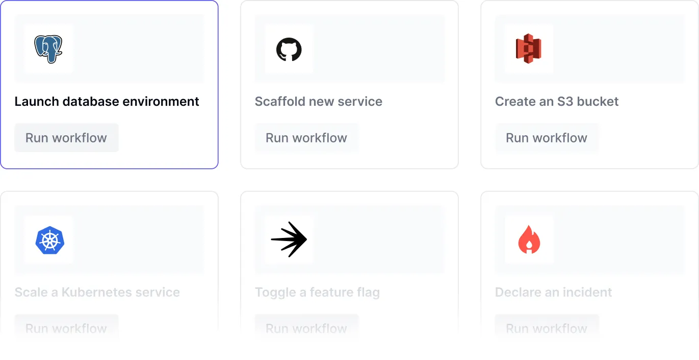
Task: Run the Declare an incident workflow
Action: click(547, 328)
